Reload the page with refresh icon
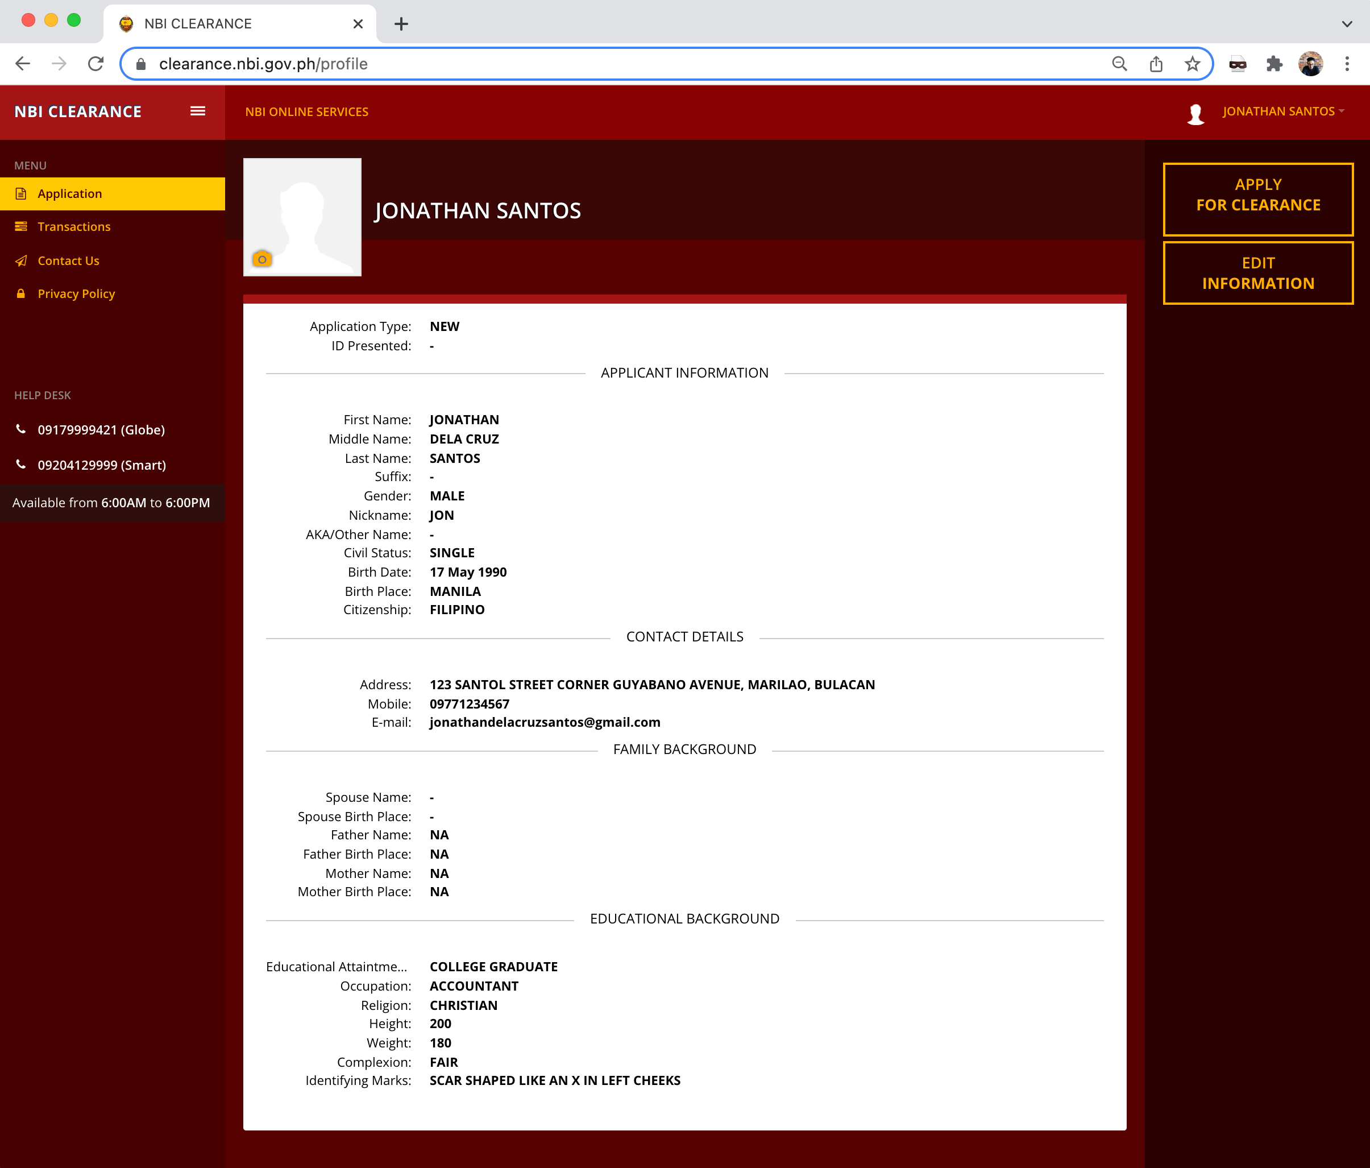 [96, 64]
